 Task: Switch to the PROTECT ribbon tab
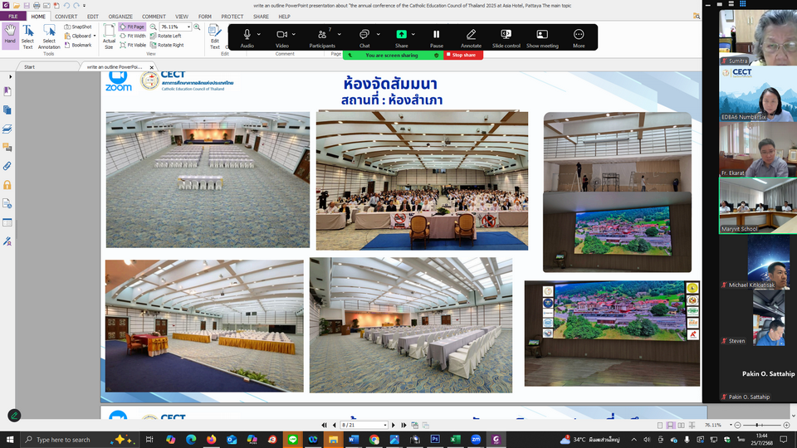(x=232, y=17)
